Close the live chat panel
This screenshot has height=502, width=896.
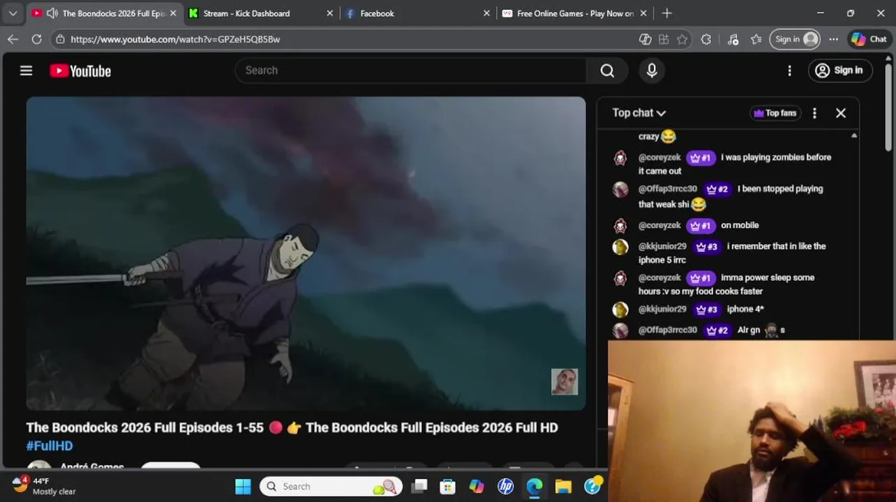(841, 113)
